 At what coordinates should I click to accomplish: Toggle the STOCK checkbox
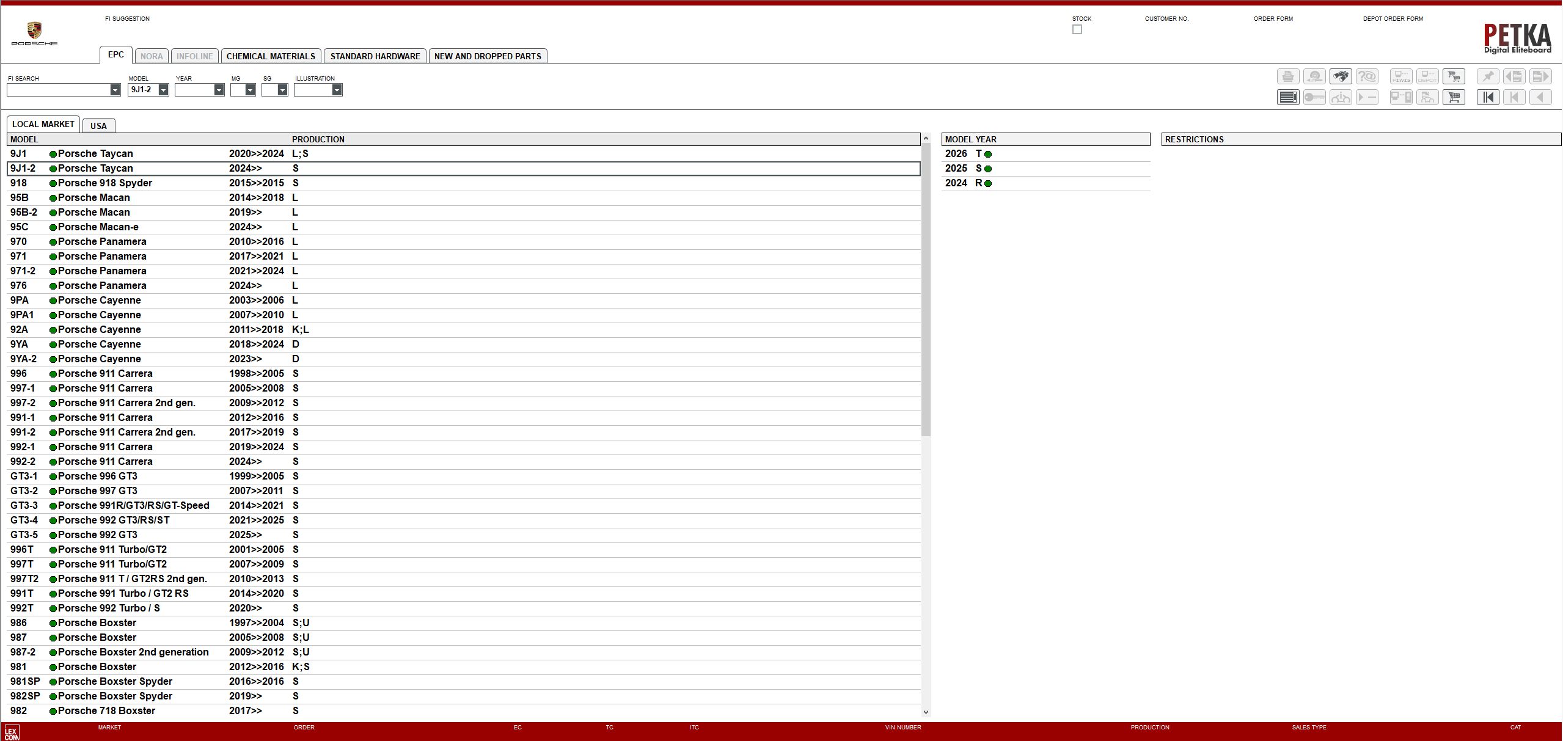pyautogui.click(x=1077, y=29)
